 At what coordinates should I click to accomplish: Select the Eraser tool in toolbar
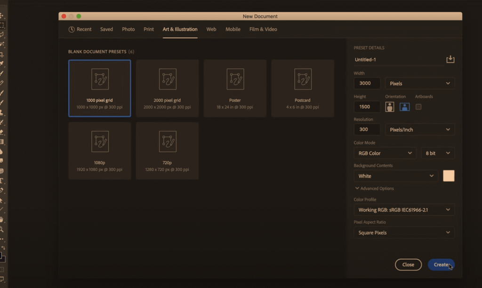(2, 132)
